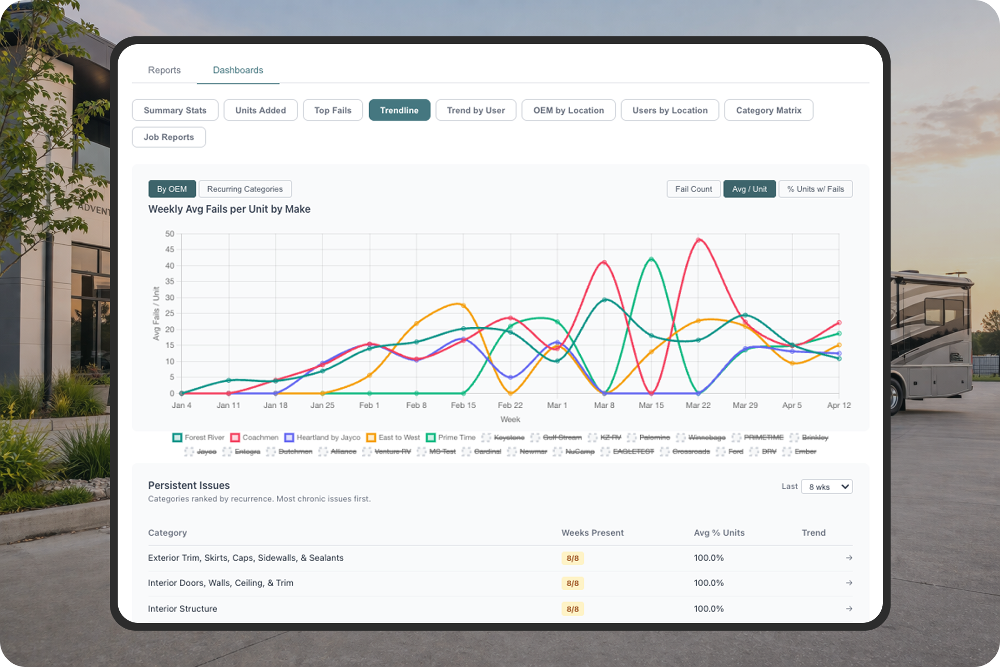Open the Last 8 wks dropdown
The width and height of the screenshot is (1000, 667).
click(827, 487)
